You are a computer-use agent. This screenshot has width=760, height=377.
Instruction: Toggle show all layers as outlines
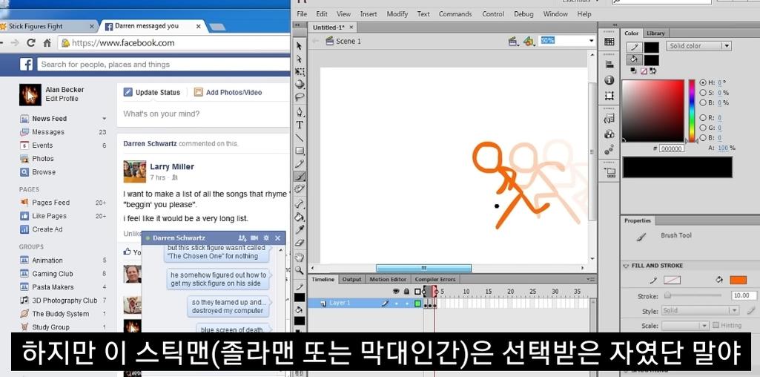click(417, 292)
